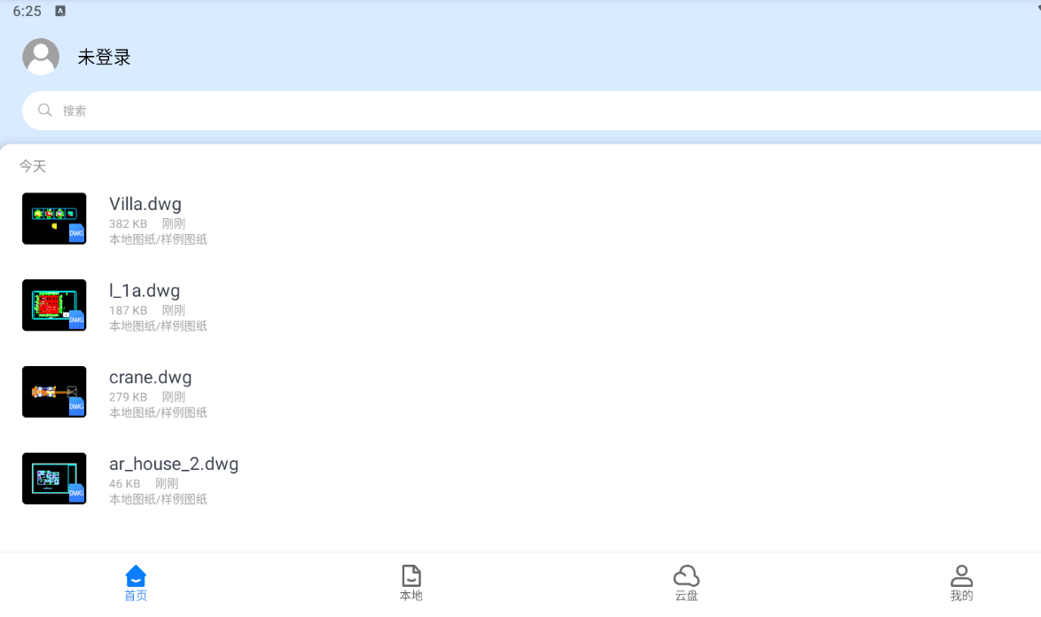Open Villa.dwg thumbnail preview

tap(54, 218)
